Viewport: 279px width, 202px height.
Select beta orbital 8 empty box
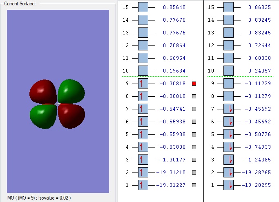coord(228,96)
